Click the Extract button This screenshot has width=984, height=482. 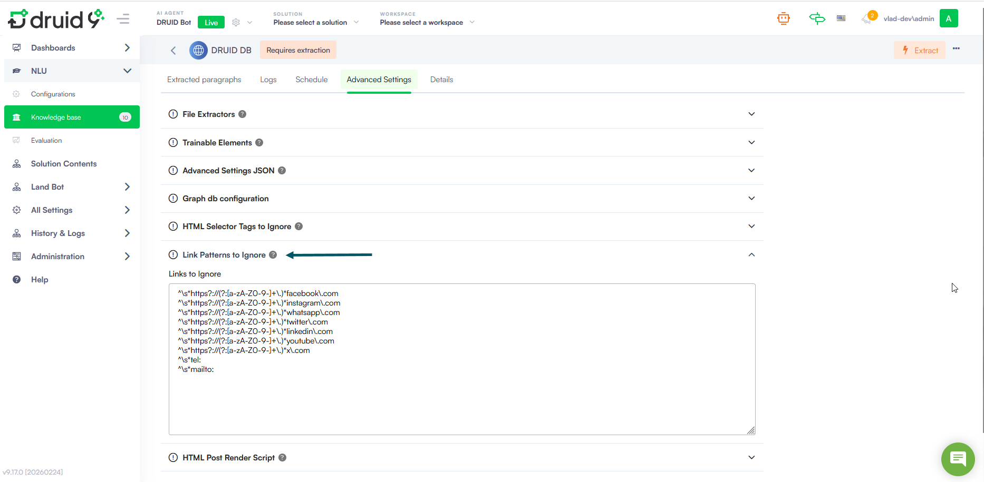pyautogui.click(x=920, y=51)
